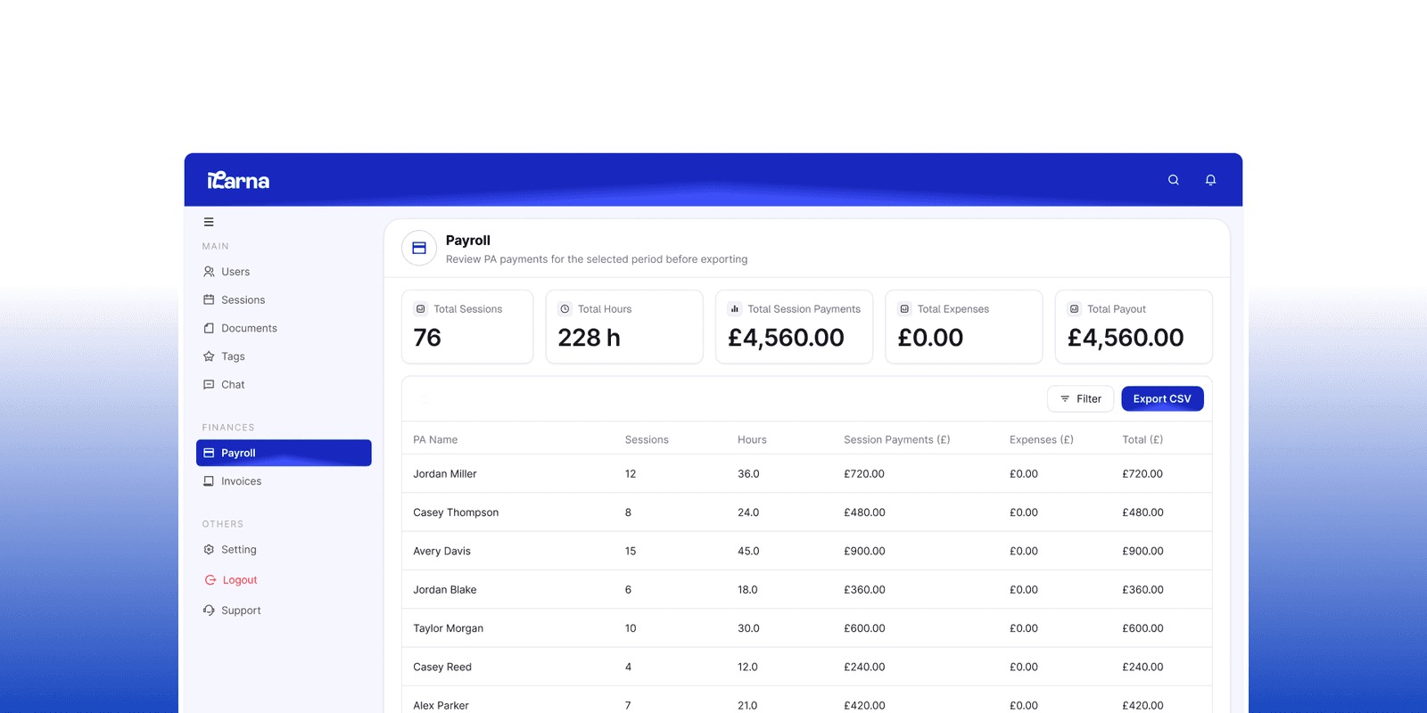Viewport: 1427px width, 713px height.
Task: Click the Logout arrow icon
Action: [210, 580]
